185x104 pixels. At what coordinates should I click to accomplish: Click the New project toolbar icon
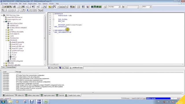pos(3,7)
